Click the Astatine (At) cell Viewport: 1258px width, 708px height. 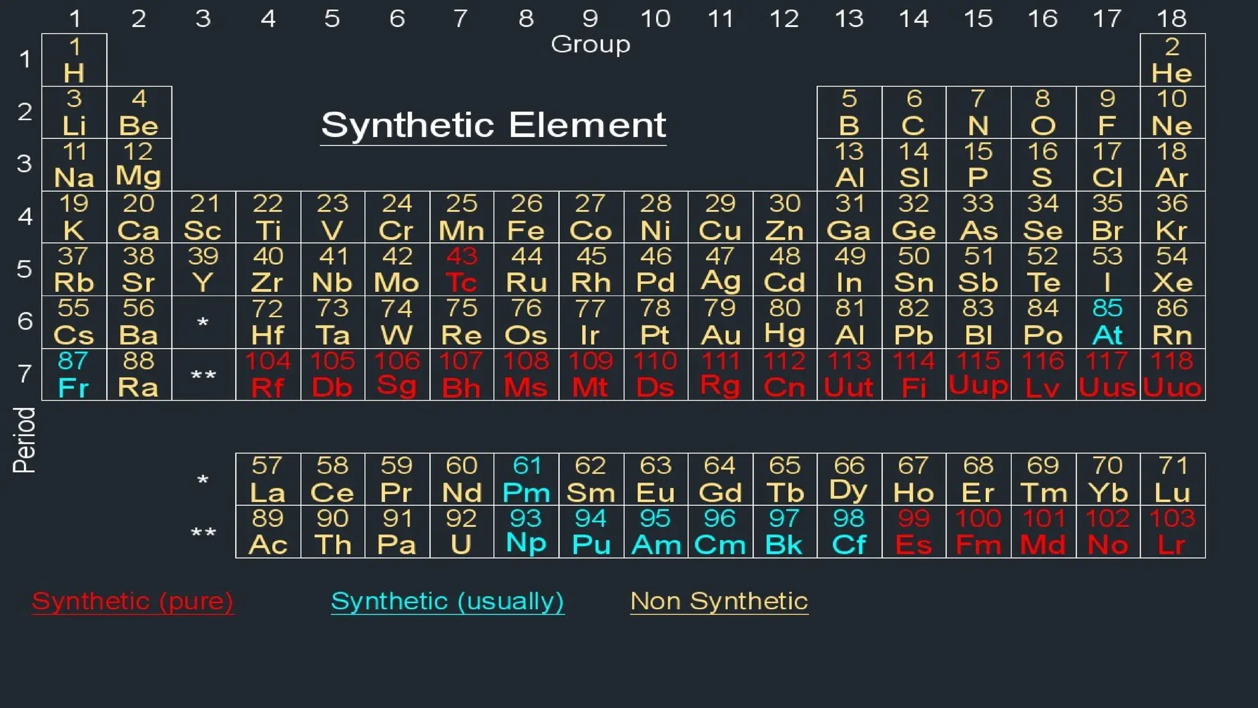coord(1108,322)
